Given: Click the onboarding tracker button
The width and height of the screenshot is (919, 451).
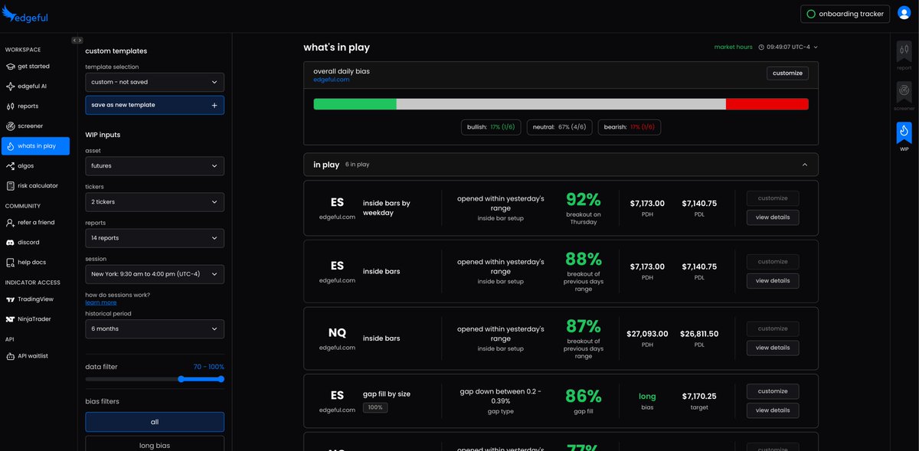Looking at the screenshot, I should pos(846,14).
